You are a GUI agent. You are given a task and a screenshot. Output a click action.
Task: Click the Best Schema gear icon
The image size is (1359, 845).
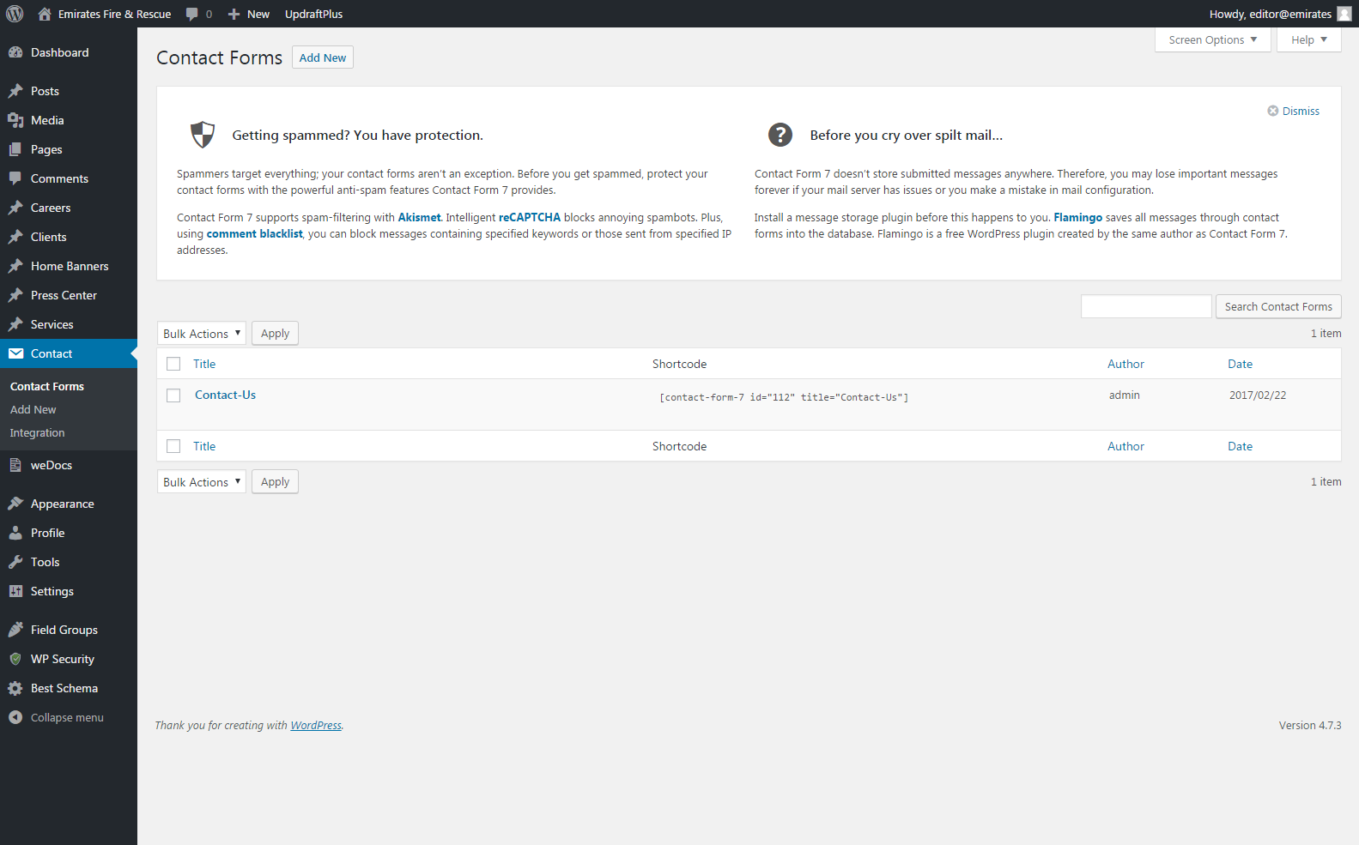click(15, 688)
